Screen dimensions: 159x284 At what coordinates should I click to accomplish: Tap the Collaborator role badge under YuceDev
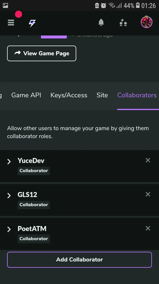click(x=34, y=171)
